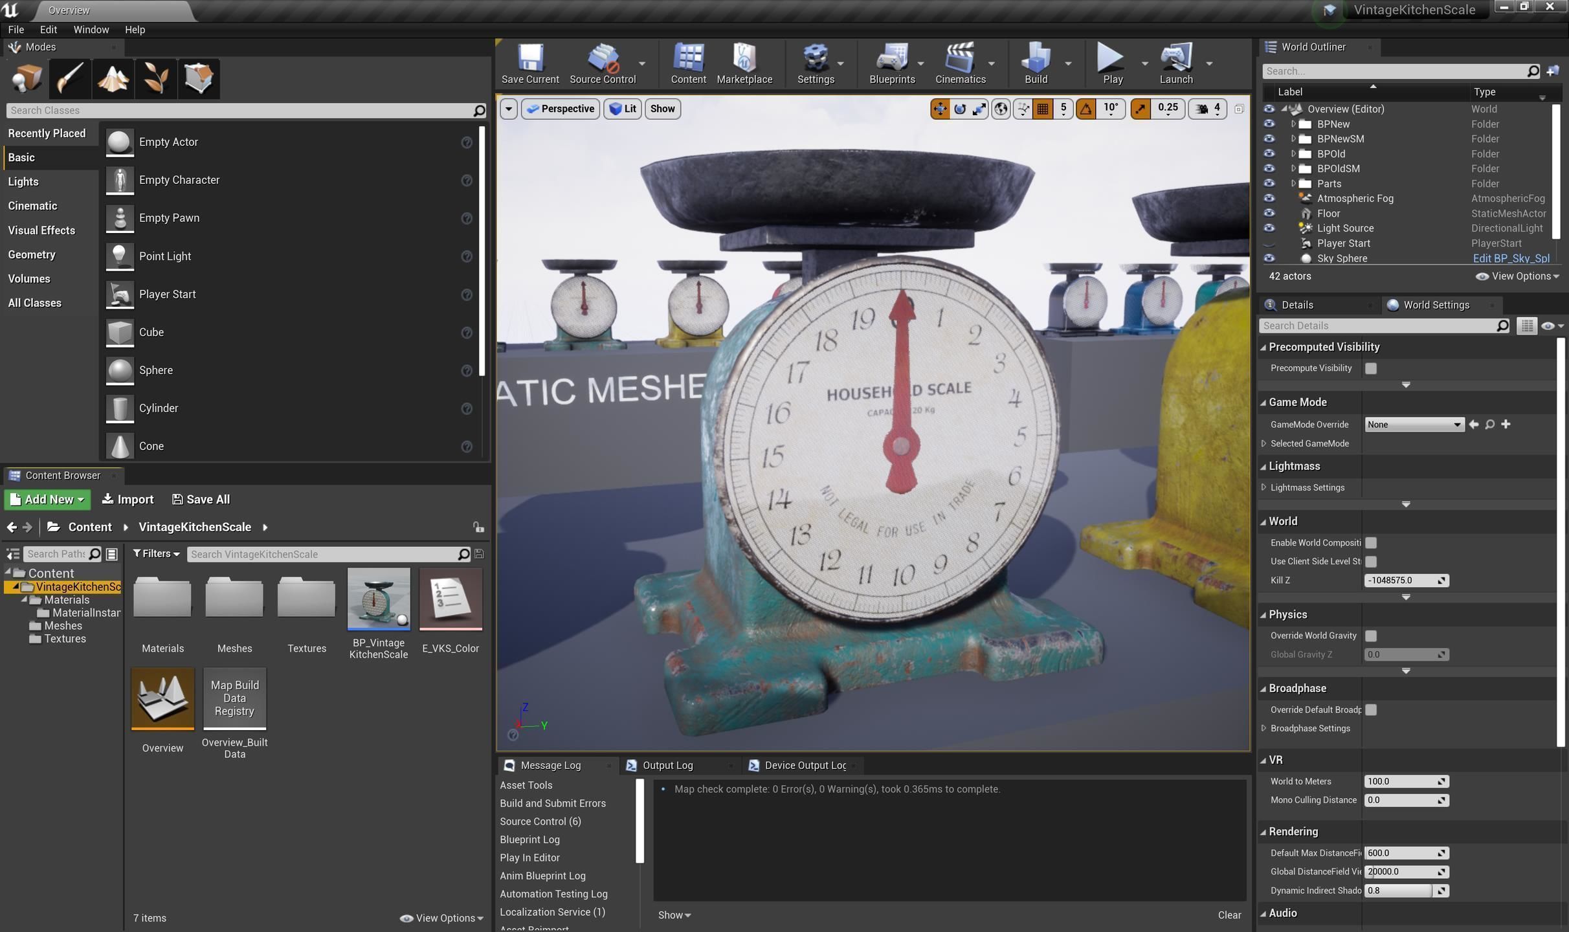The width and height of the screenshot is (1569, 932).
Task: Open the File menu
Action: pyautogui.click(x=16, y=30)
